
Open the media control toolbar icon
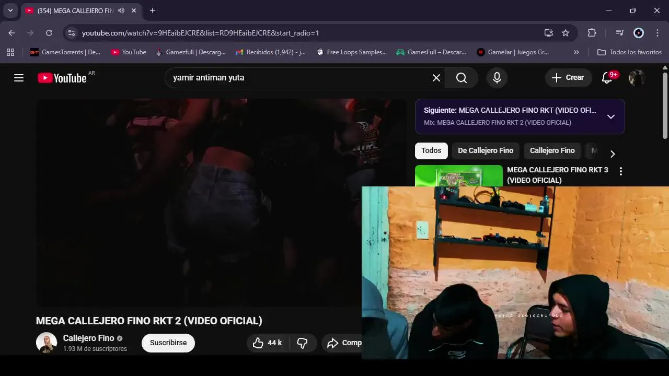point(620,33)
